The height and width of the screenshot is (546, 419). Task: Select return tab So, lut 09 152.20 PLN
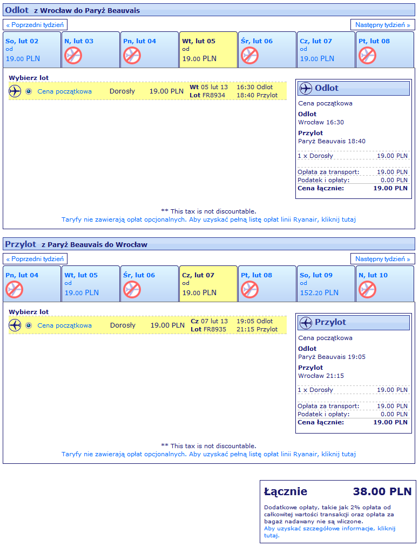point(326,284)
